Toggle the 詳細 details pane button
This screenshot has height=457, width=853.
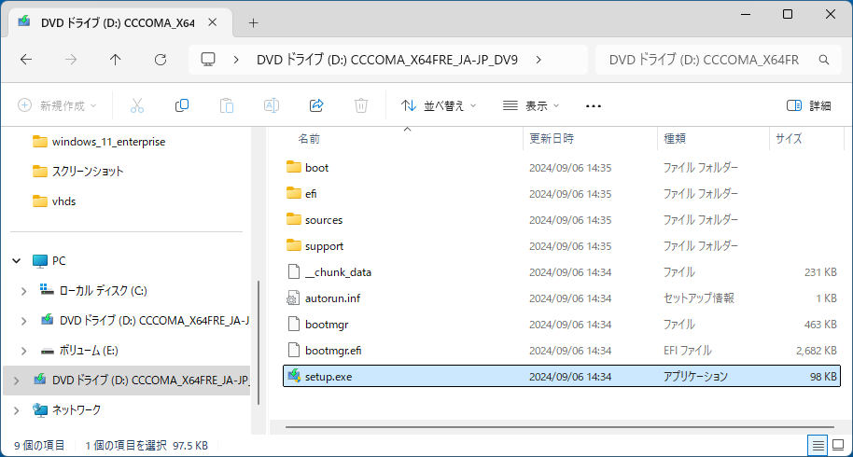(808, 105)
